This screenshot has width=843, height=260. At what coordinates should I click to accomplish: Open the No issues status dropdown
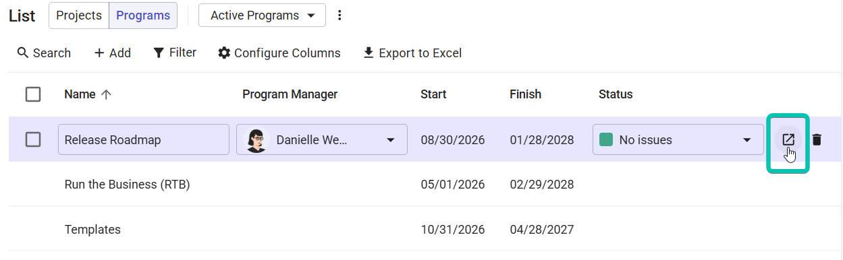click(746, 140)
